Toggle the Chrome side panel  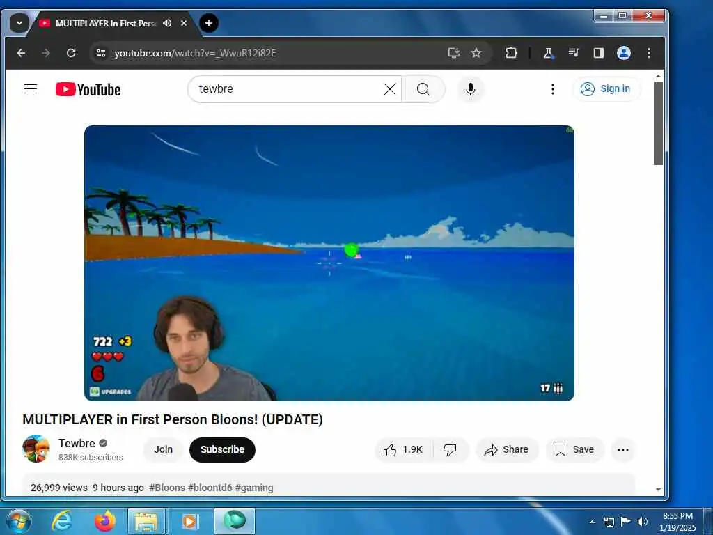[x=599, y=53]
